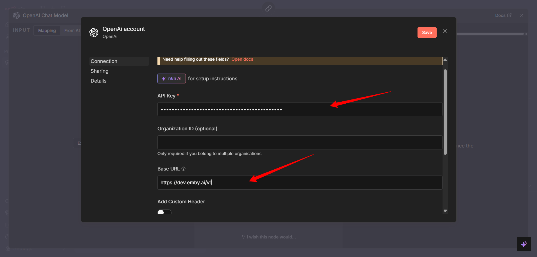537x257 pixels.
Task: Click the Save button
Action: click(x=427, y=33)
